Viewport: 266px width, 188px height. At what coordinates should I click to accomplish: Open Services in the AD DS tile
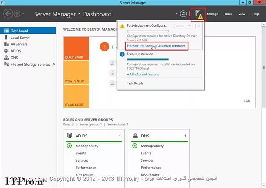pos(82,161)
